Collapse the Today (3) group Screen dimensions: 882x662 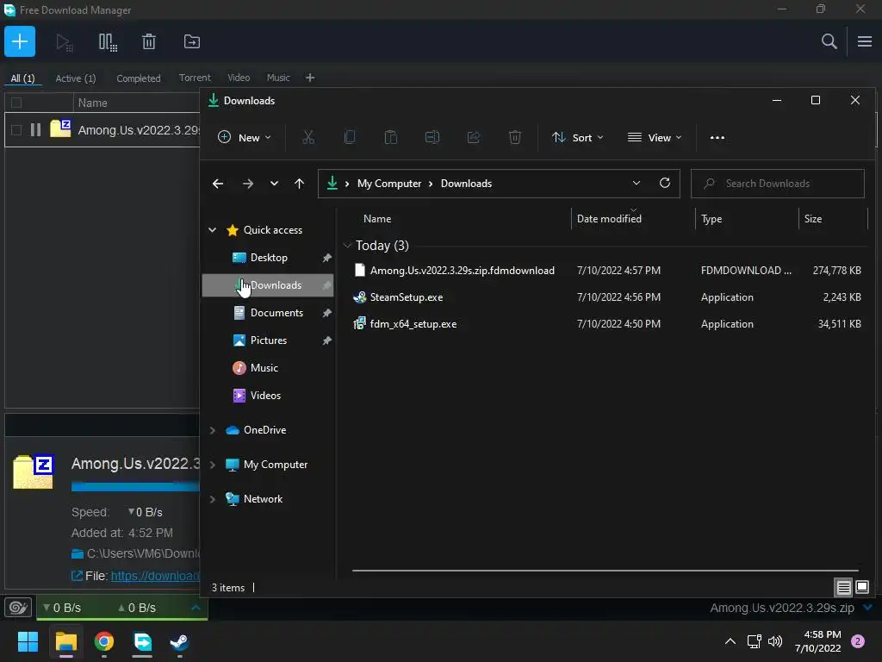(347, 246)
